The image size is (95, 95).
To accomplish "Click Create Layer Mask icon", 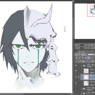I will tap(92, 61).
